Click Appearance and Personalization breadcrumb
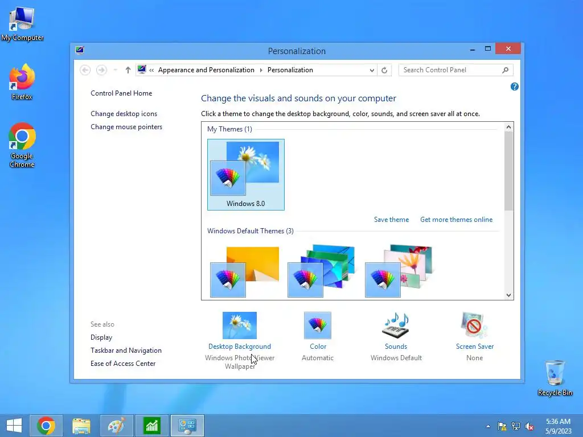 [206, 70]
